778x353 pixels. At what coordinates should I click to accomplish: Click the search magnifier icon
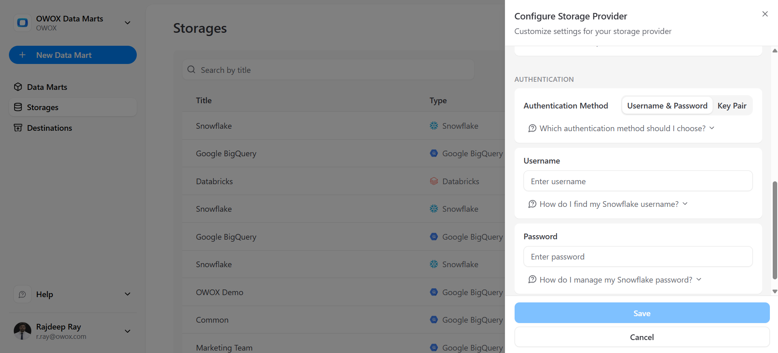191,70
